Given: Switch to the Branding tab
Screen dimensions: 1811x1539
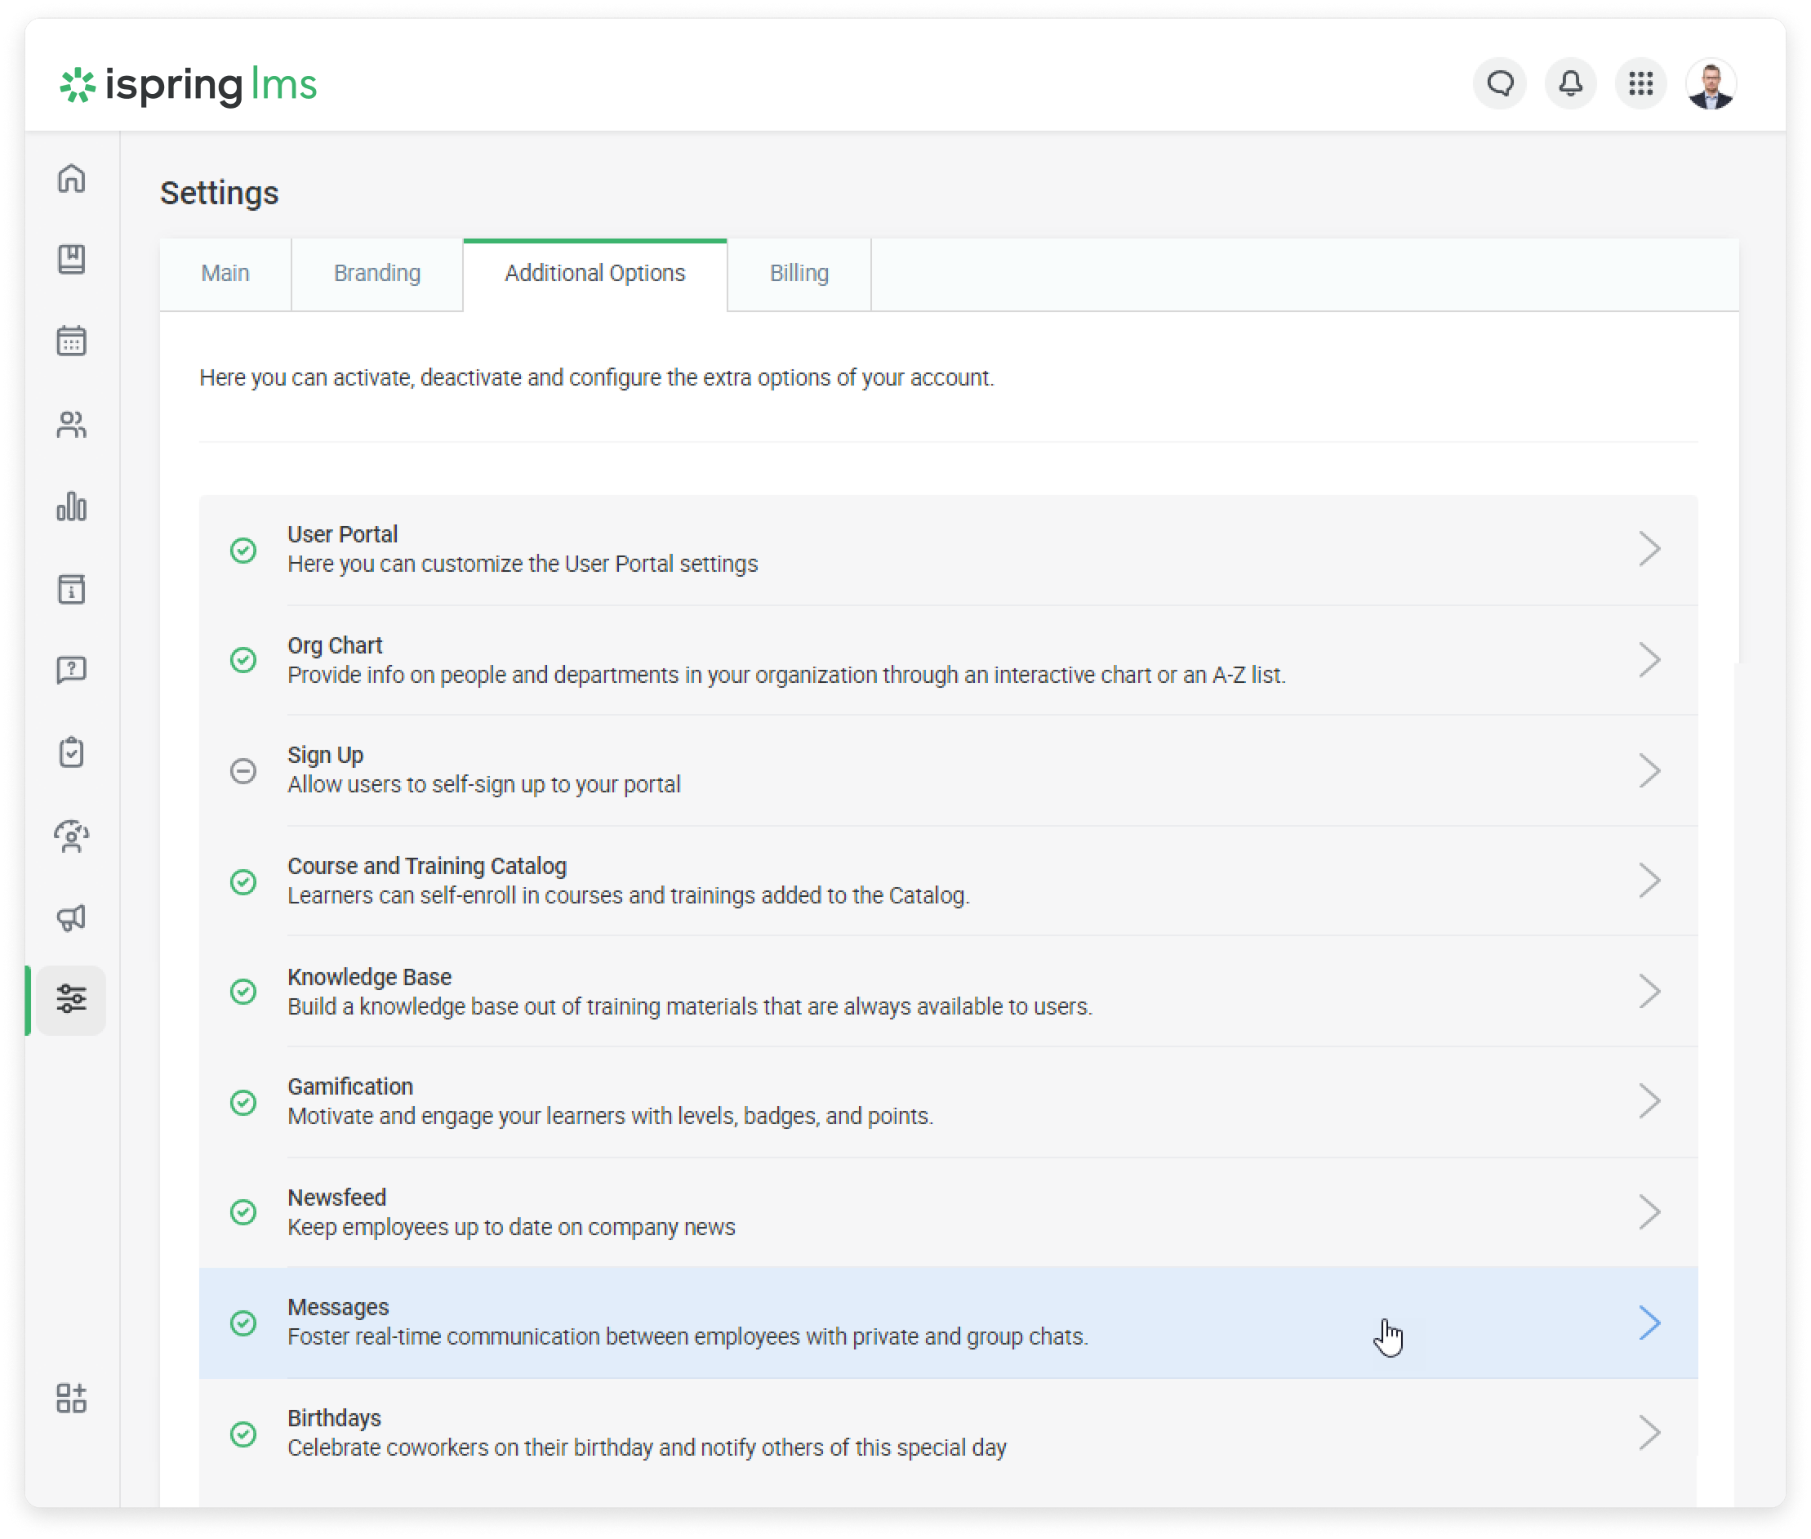Looking at the screenshot, I should click(x=376, y=274).
